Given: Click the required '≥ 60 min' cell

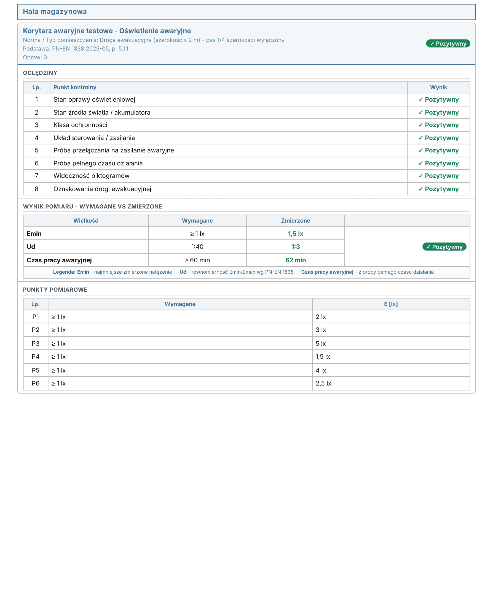Looking at the screenshot, I should tap(197, 260).
